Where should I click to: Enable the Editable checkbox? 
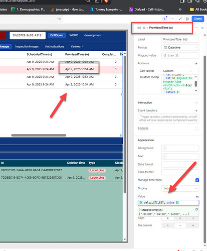click(x=197, y=129)
